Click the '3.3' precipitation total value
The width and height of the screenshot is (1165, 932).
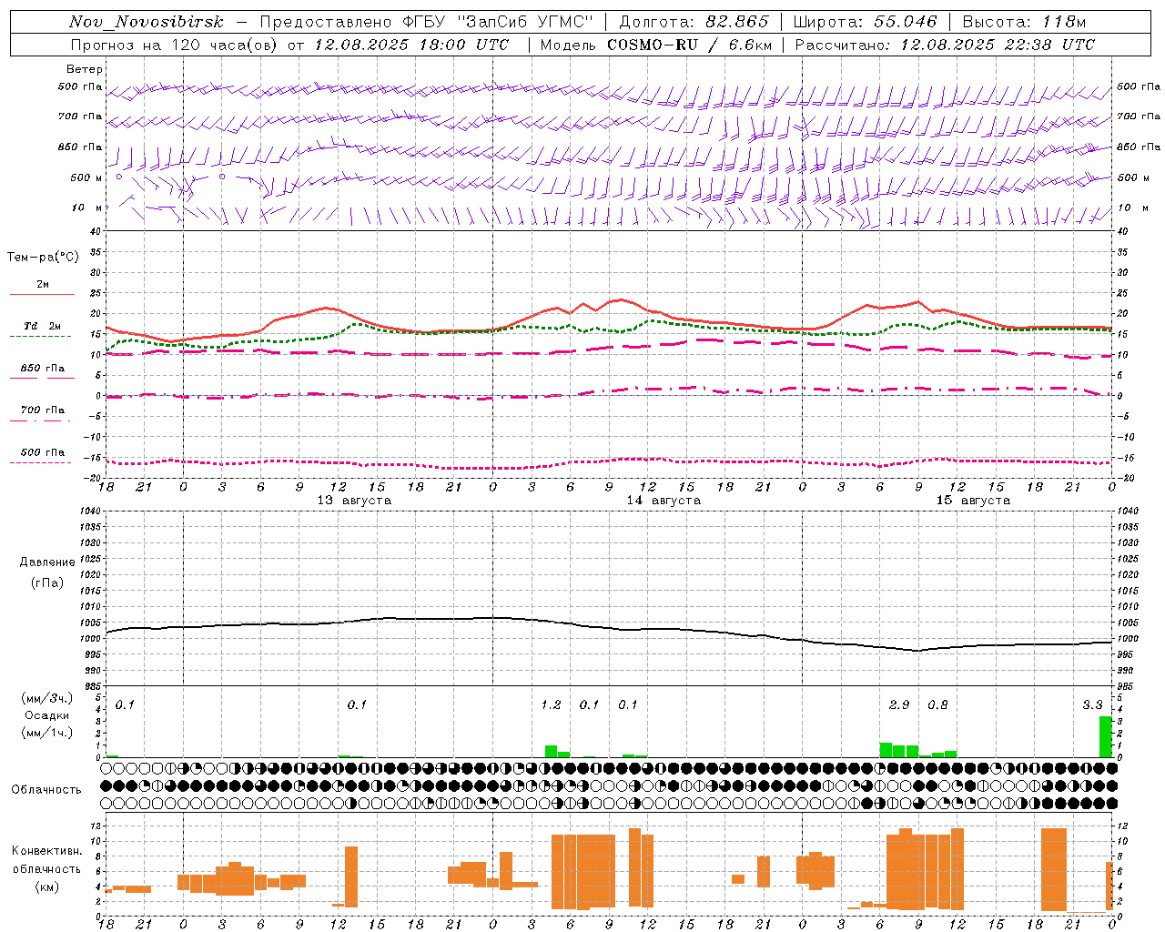(x=1092, y=704)
